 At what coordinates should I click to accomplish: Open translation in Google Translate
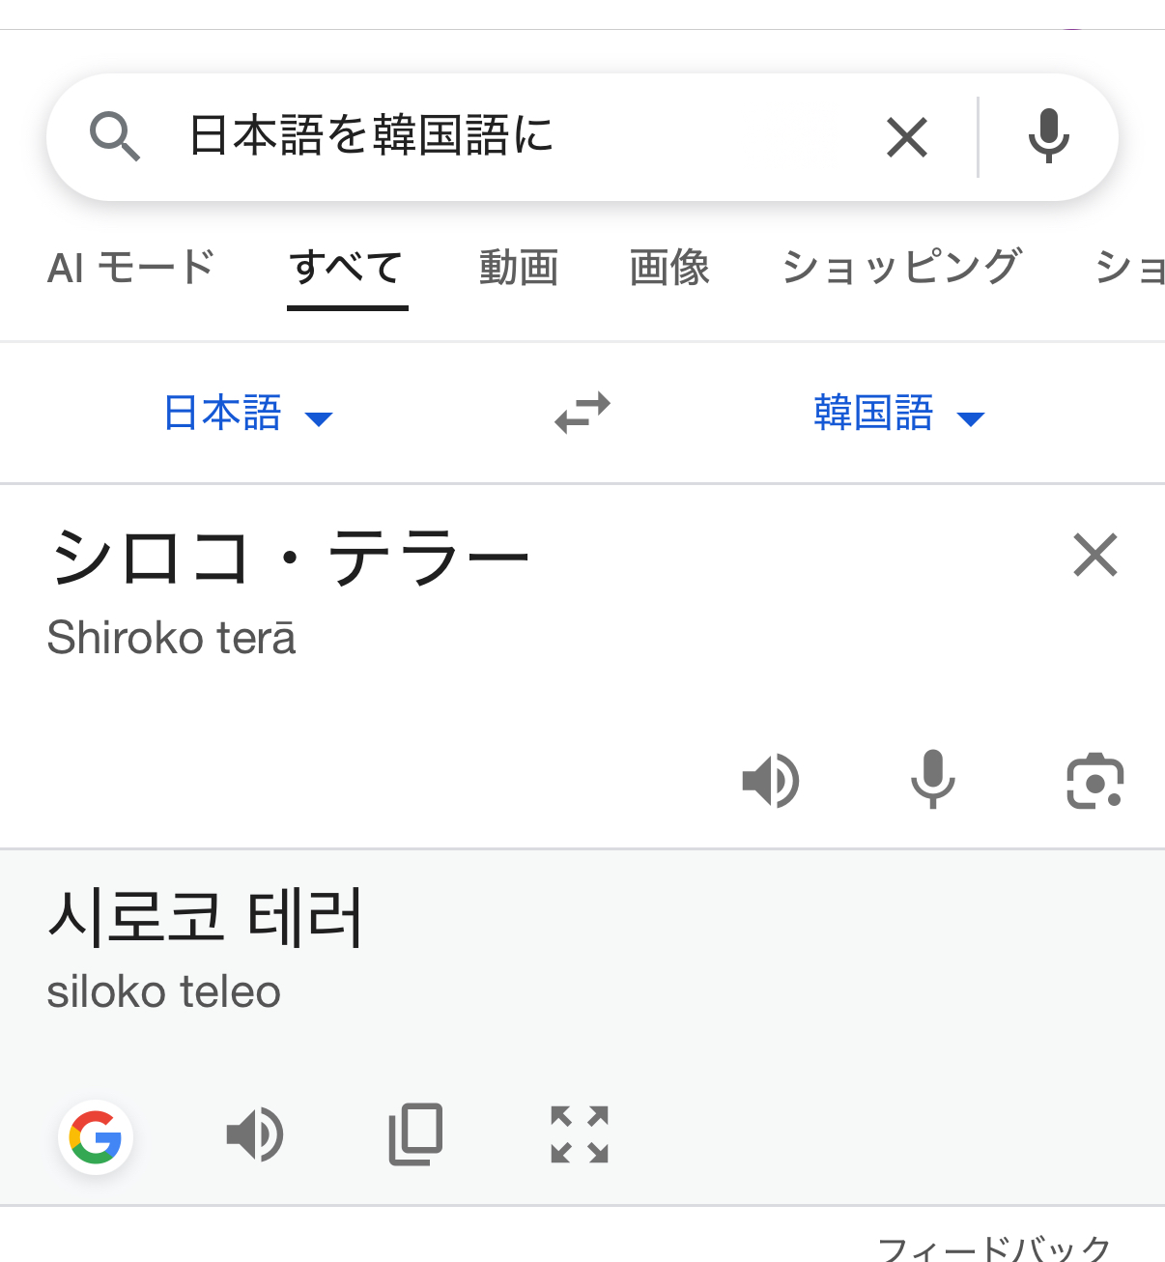pyautogui.click(x=96, y=1136)
